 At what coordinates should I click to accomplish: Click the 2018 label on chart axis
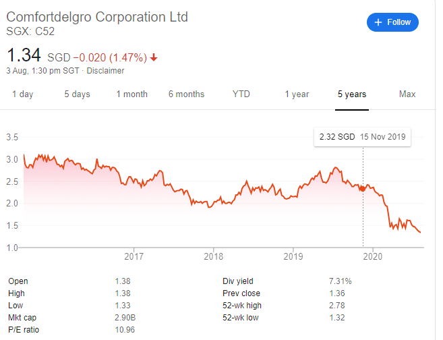(213, 256)
